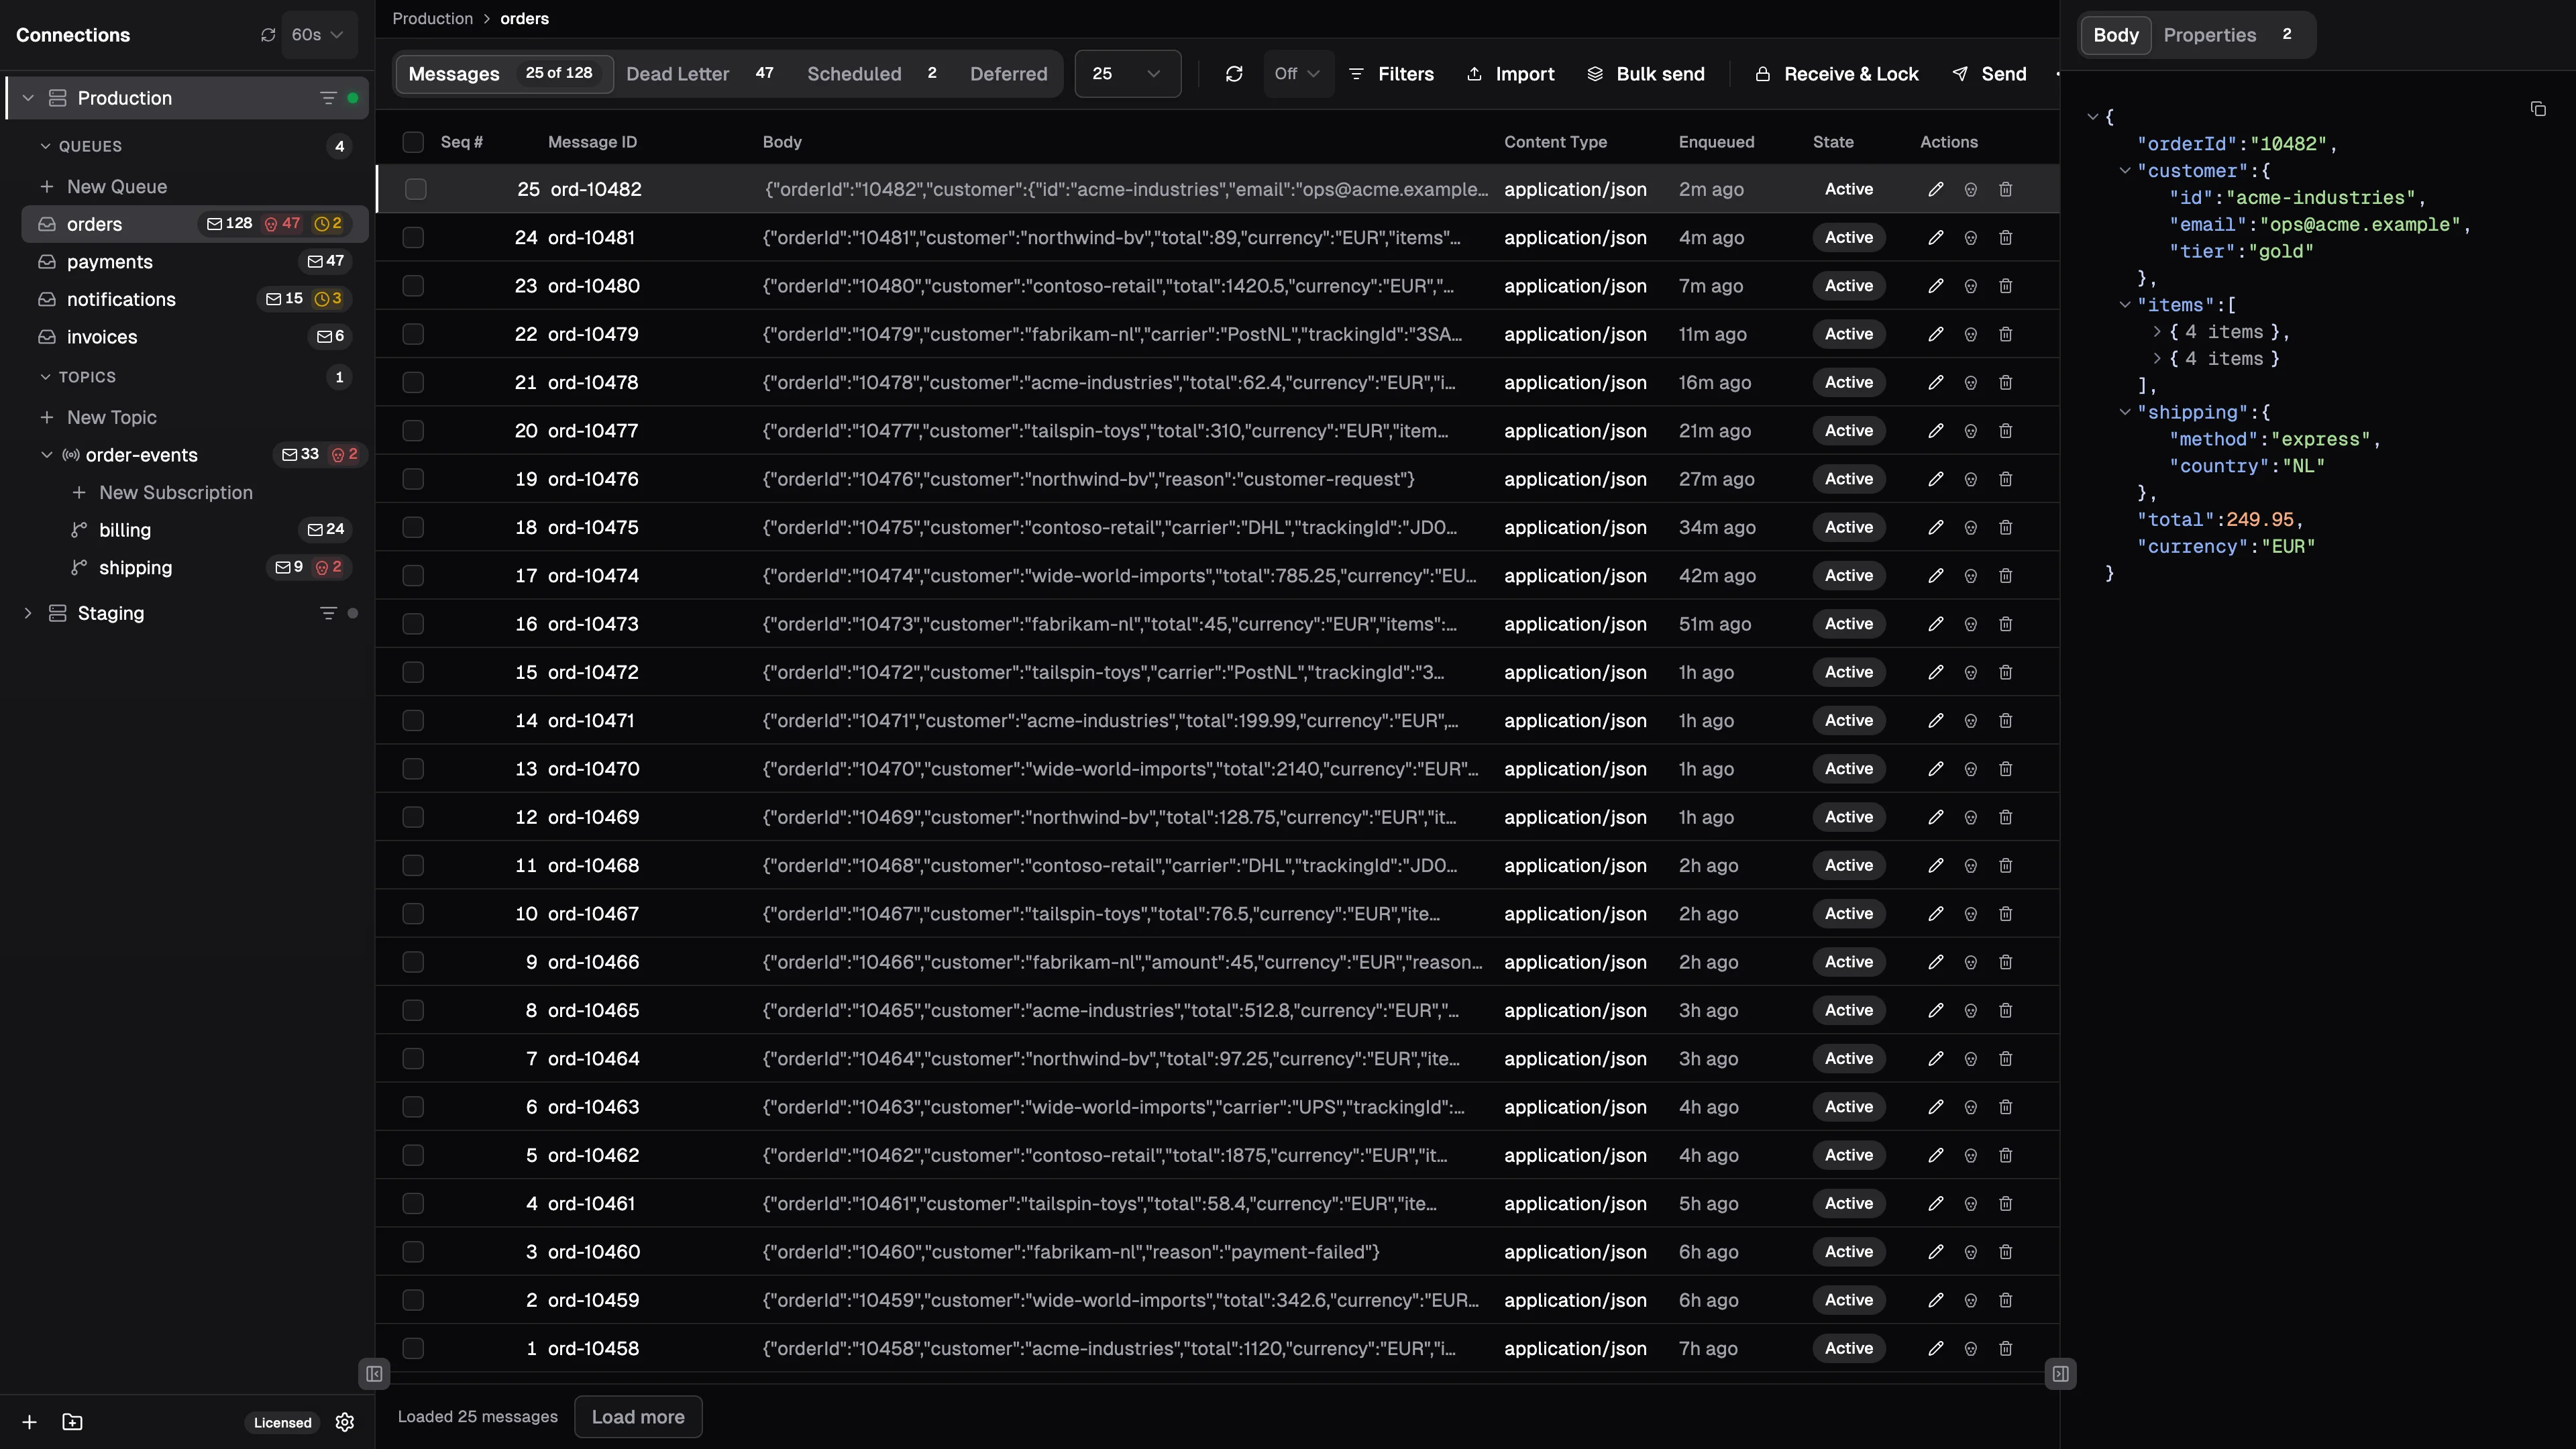Viewport: 2576px width, 1449px height.
Task: Toggle the select-all checkbox in the table header
Action: coord(413,142)
